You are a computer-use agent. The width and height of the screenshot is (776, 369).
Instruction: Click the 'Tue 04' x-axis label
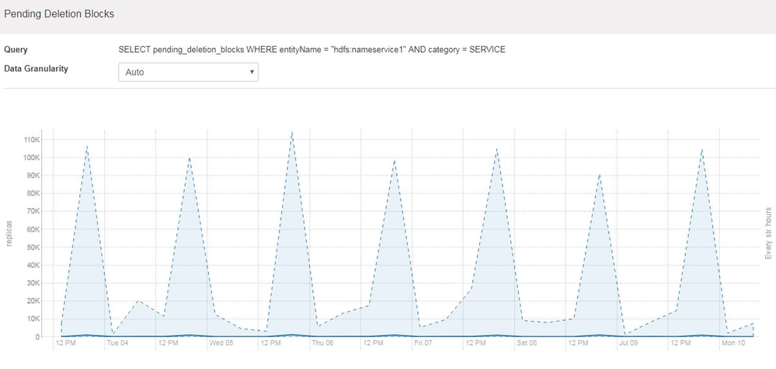point(117,343)
